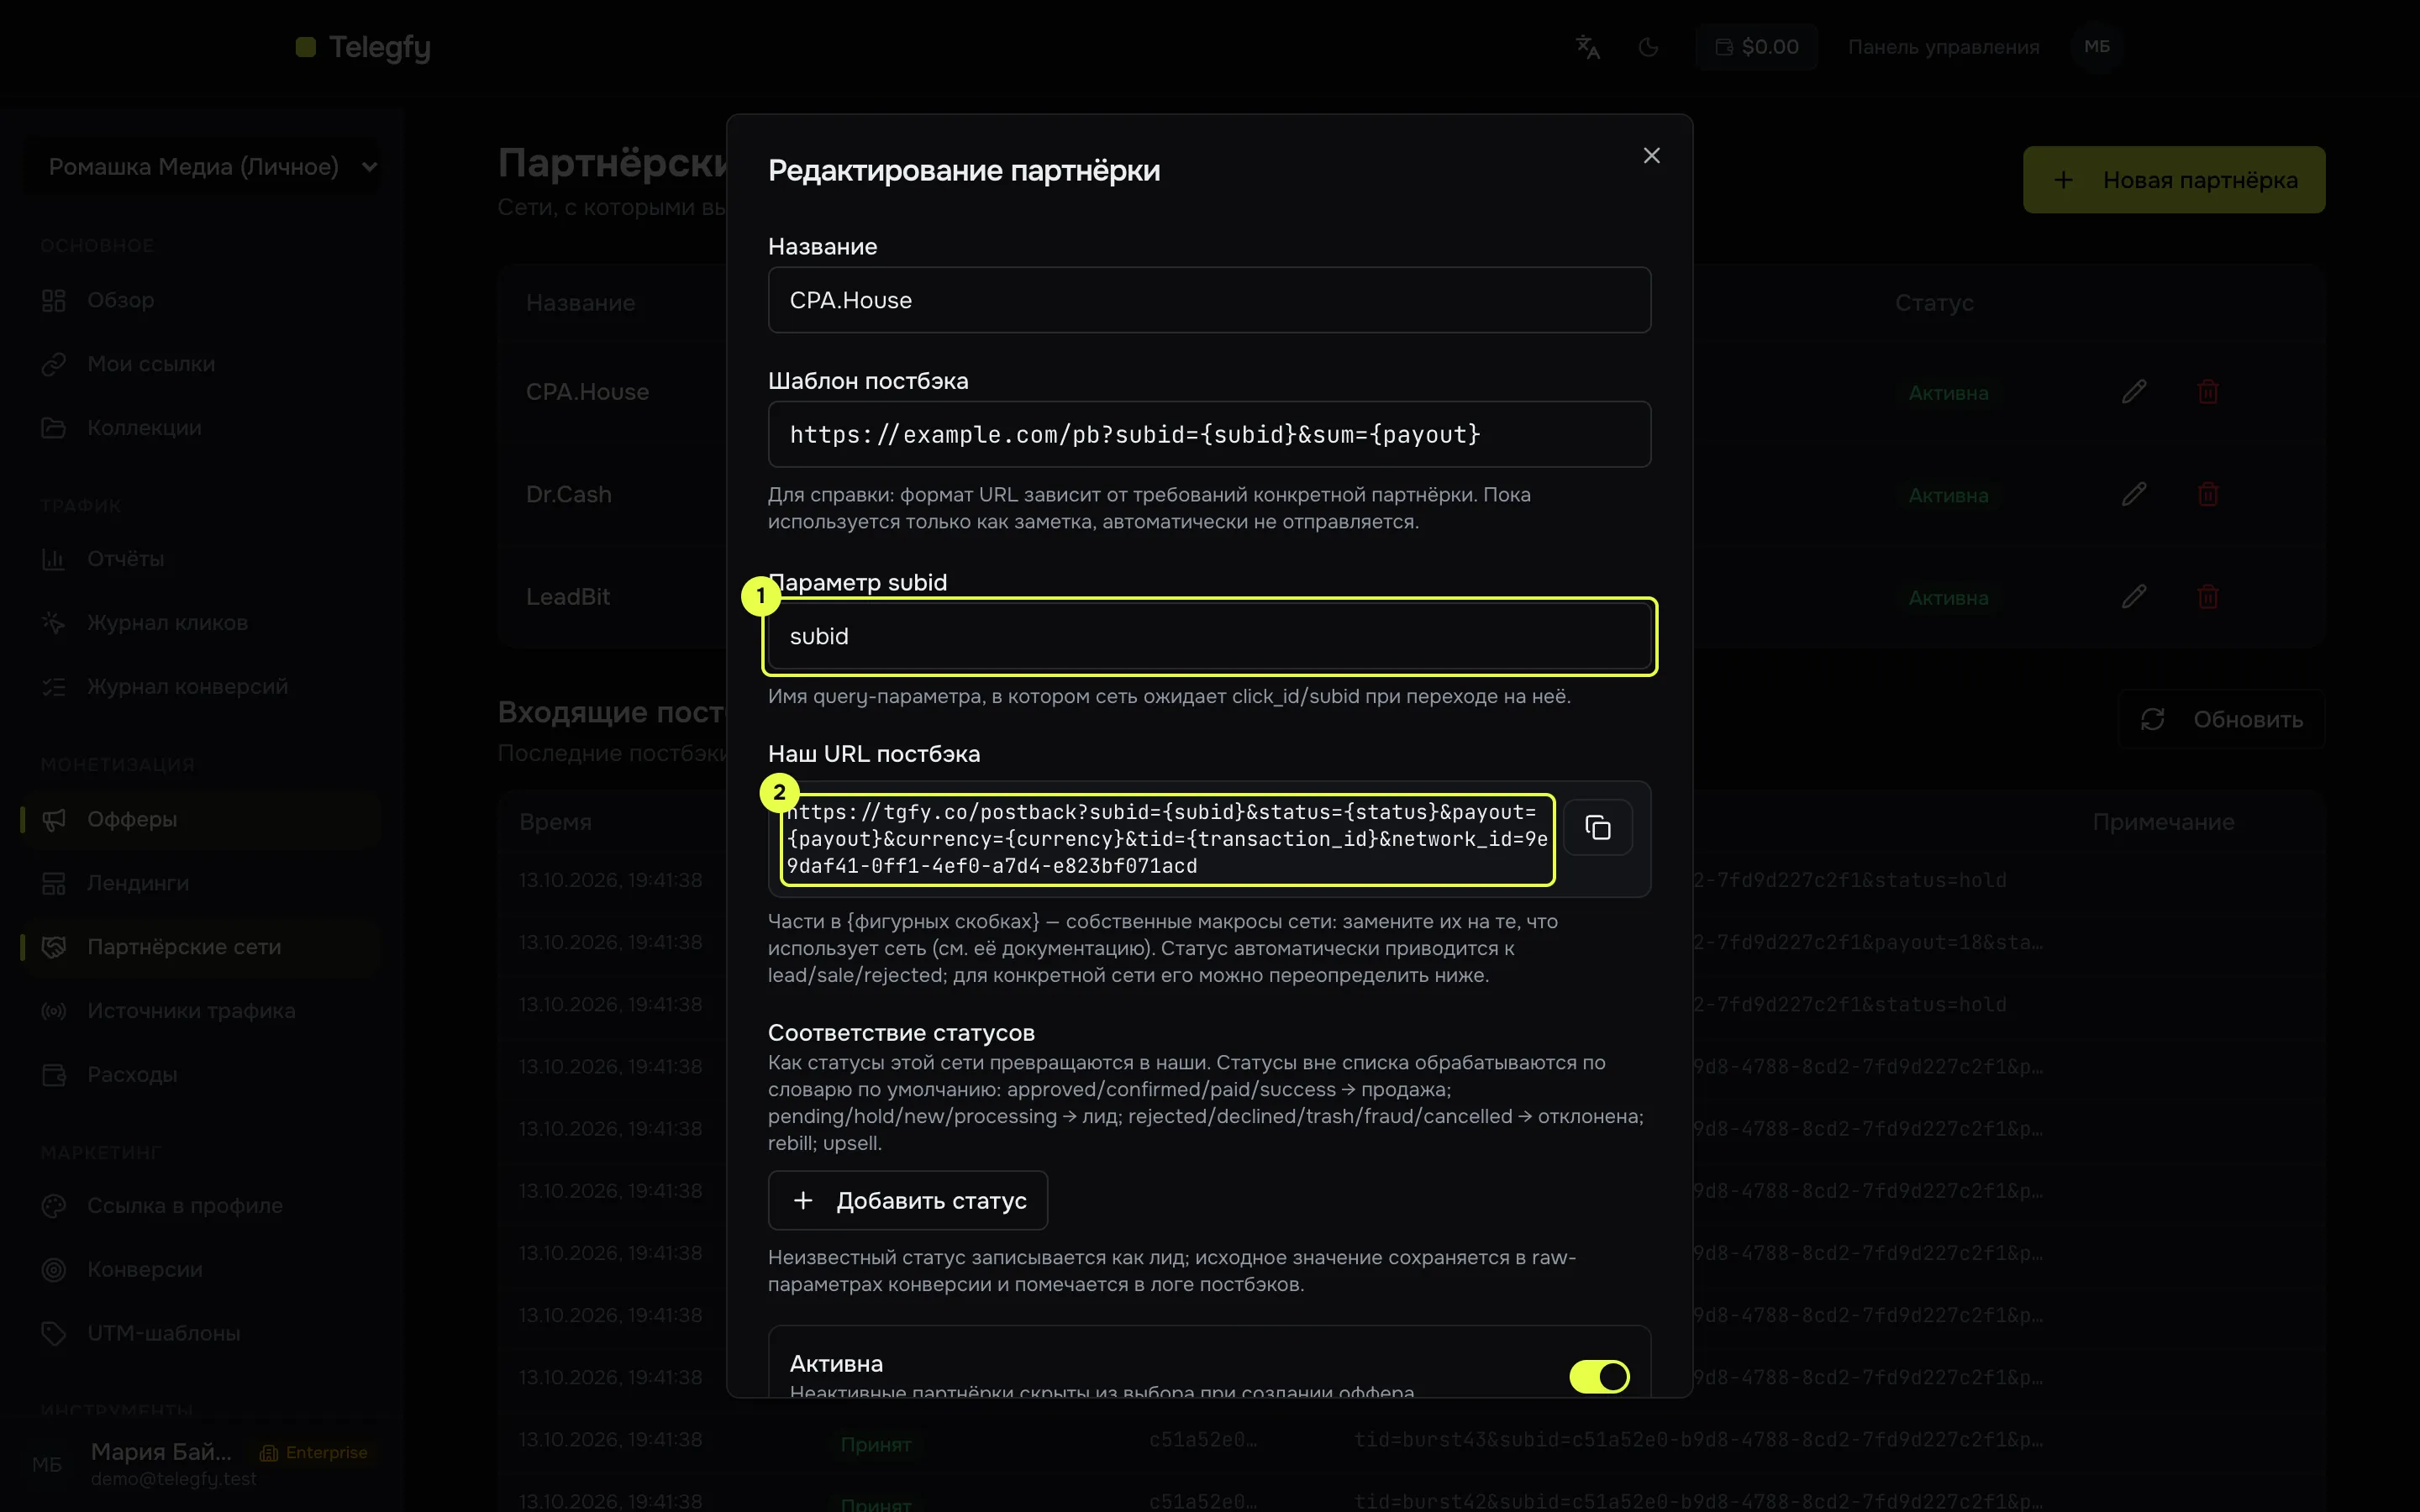The width and height of the screenshot is (2420, 1512).
Task: Select Офферы in the sidebar
Action: (201, 819)
